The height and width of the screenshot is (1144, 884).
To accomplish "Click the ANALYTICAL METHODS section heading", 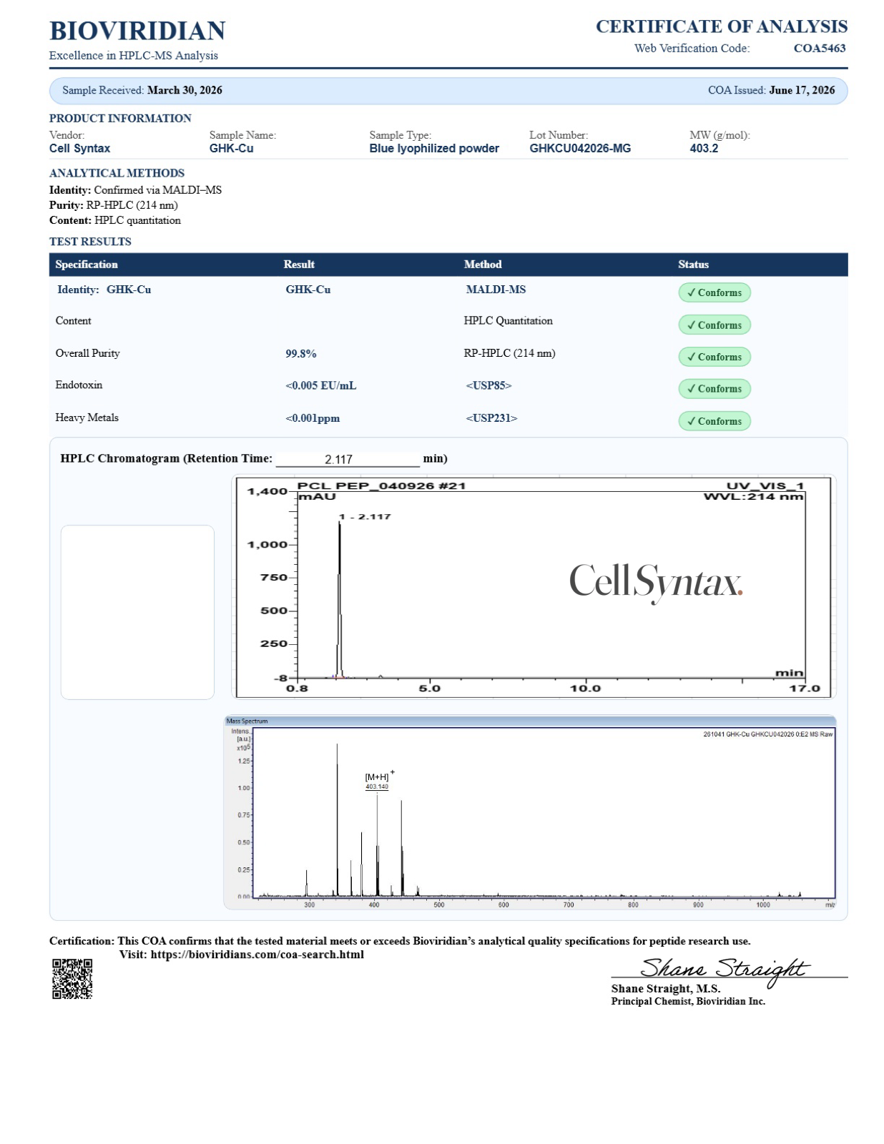I will pos(117,173).
